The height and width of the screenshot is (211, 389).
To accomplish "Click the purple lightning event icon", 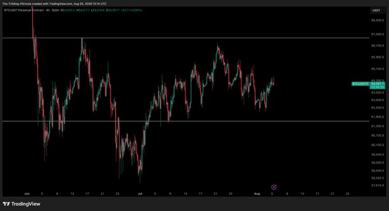I will pos(274,187).
